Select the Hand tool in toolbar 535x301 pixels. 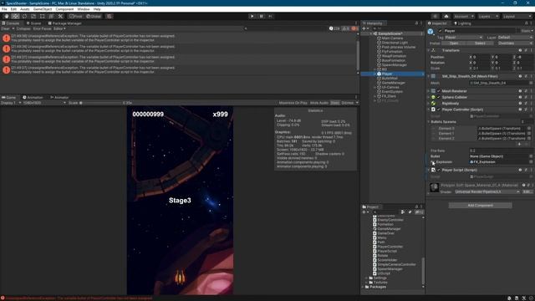[7, 16]
